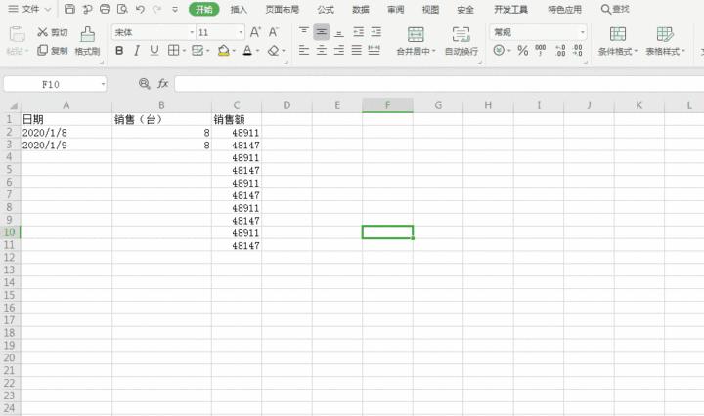The image size is (704, 416).
Task: Click the insert function fx icon
Action: (163, 84)
